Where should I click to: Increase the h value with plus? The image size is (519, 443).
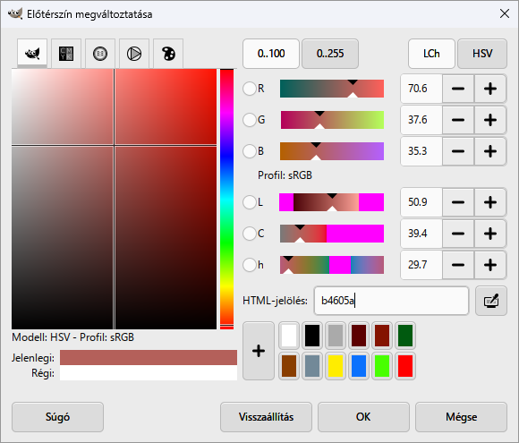[x=490, y=265]
